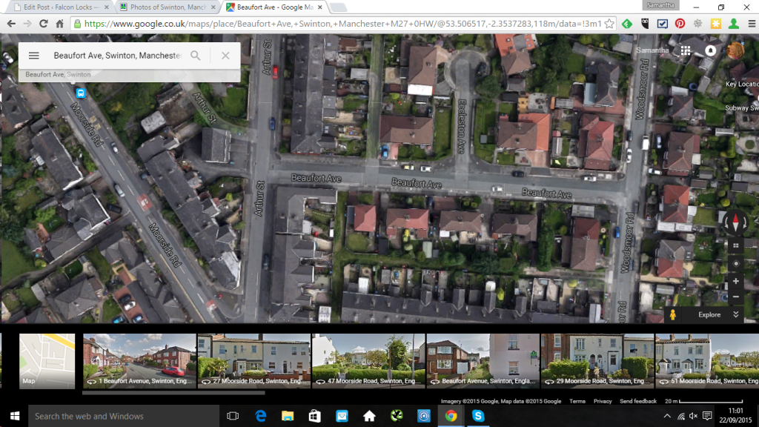This screenshot has height=427, width=759.
Task: Open 1 Beaufort Avenue street view photo
Action: tap(139, 361)
